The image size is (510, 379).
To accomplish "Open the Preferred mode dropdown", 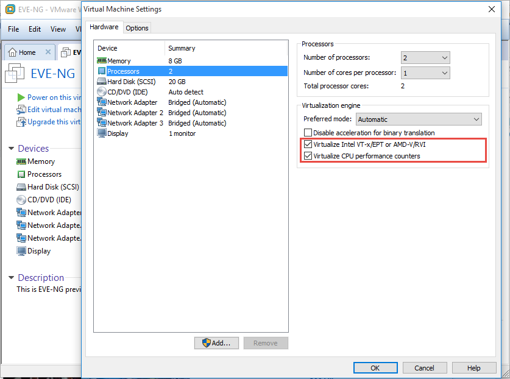I will pyautogui.click(x=419, y=119).
